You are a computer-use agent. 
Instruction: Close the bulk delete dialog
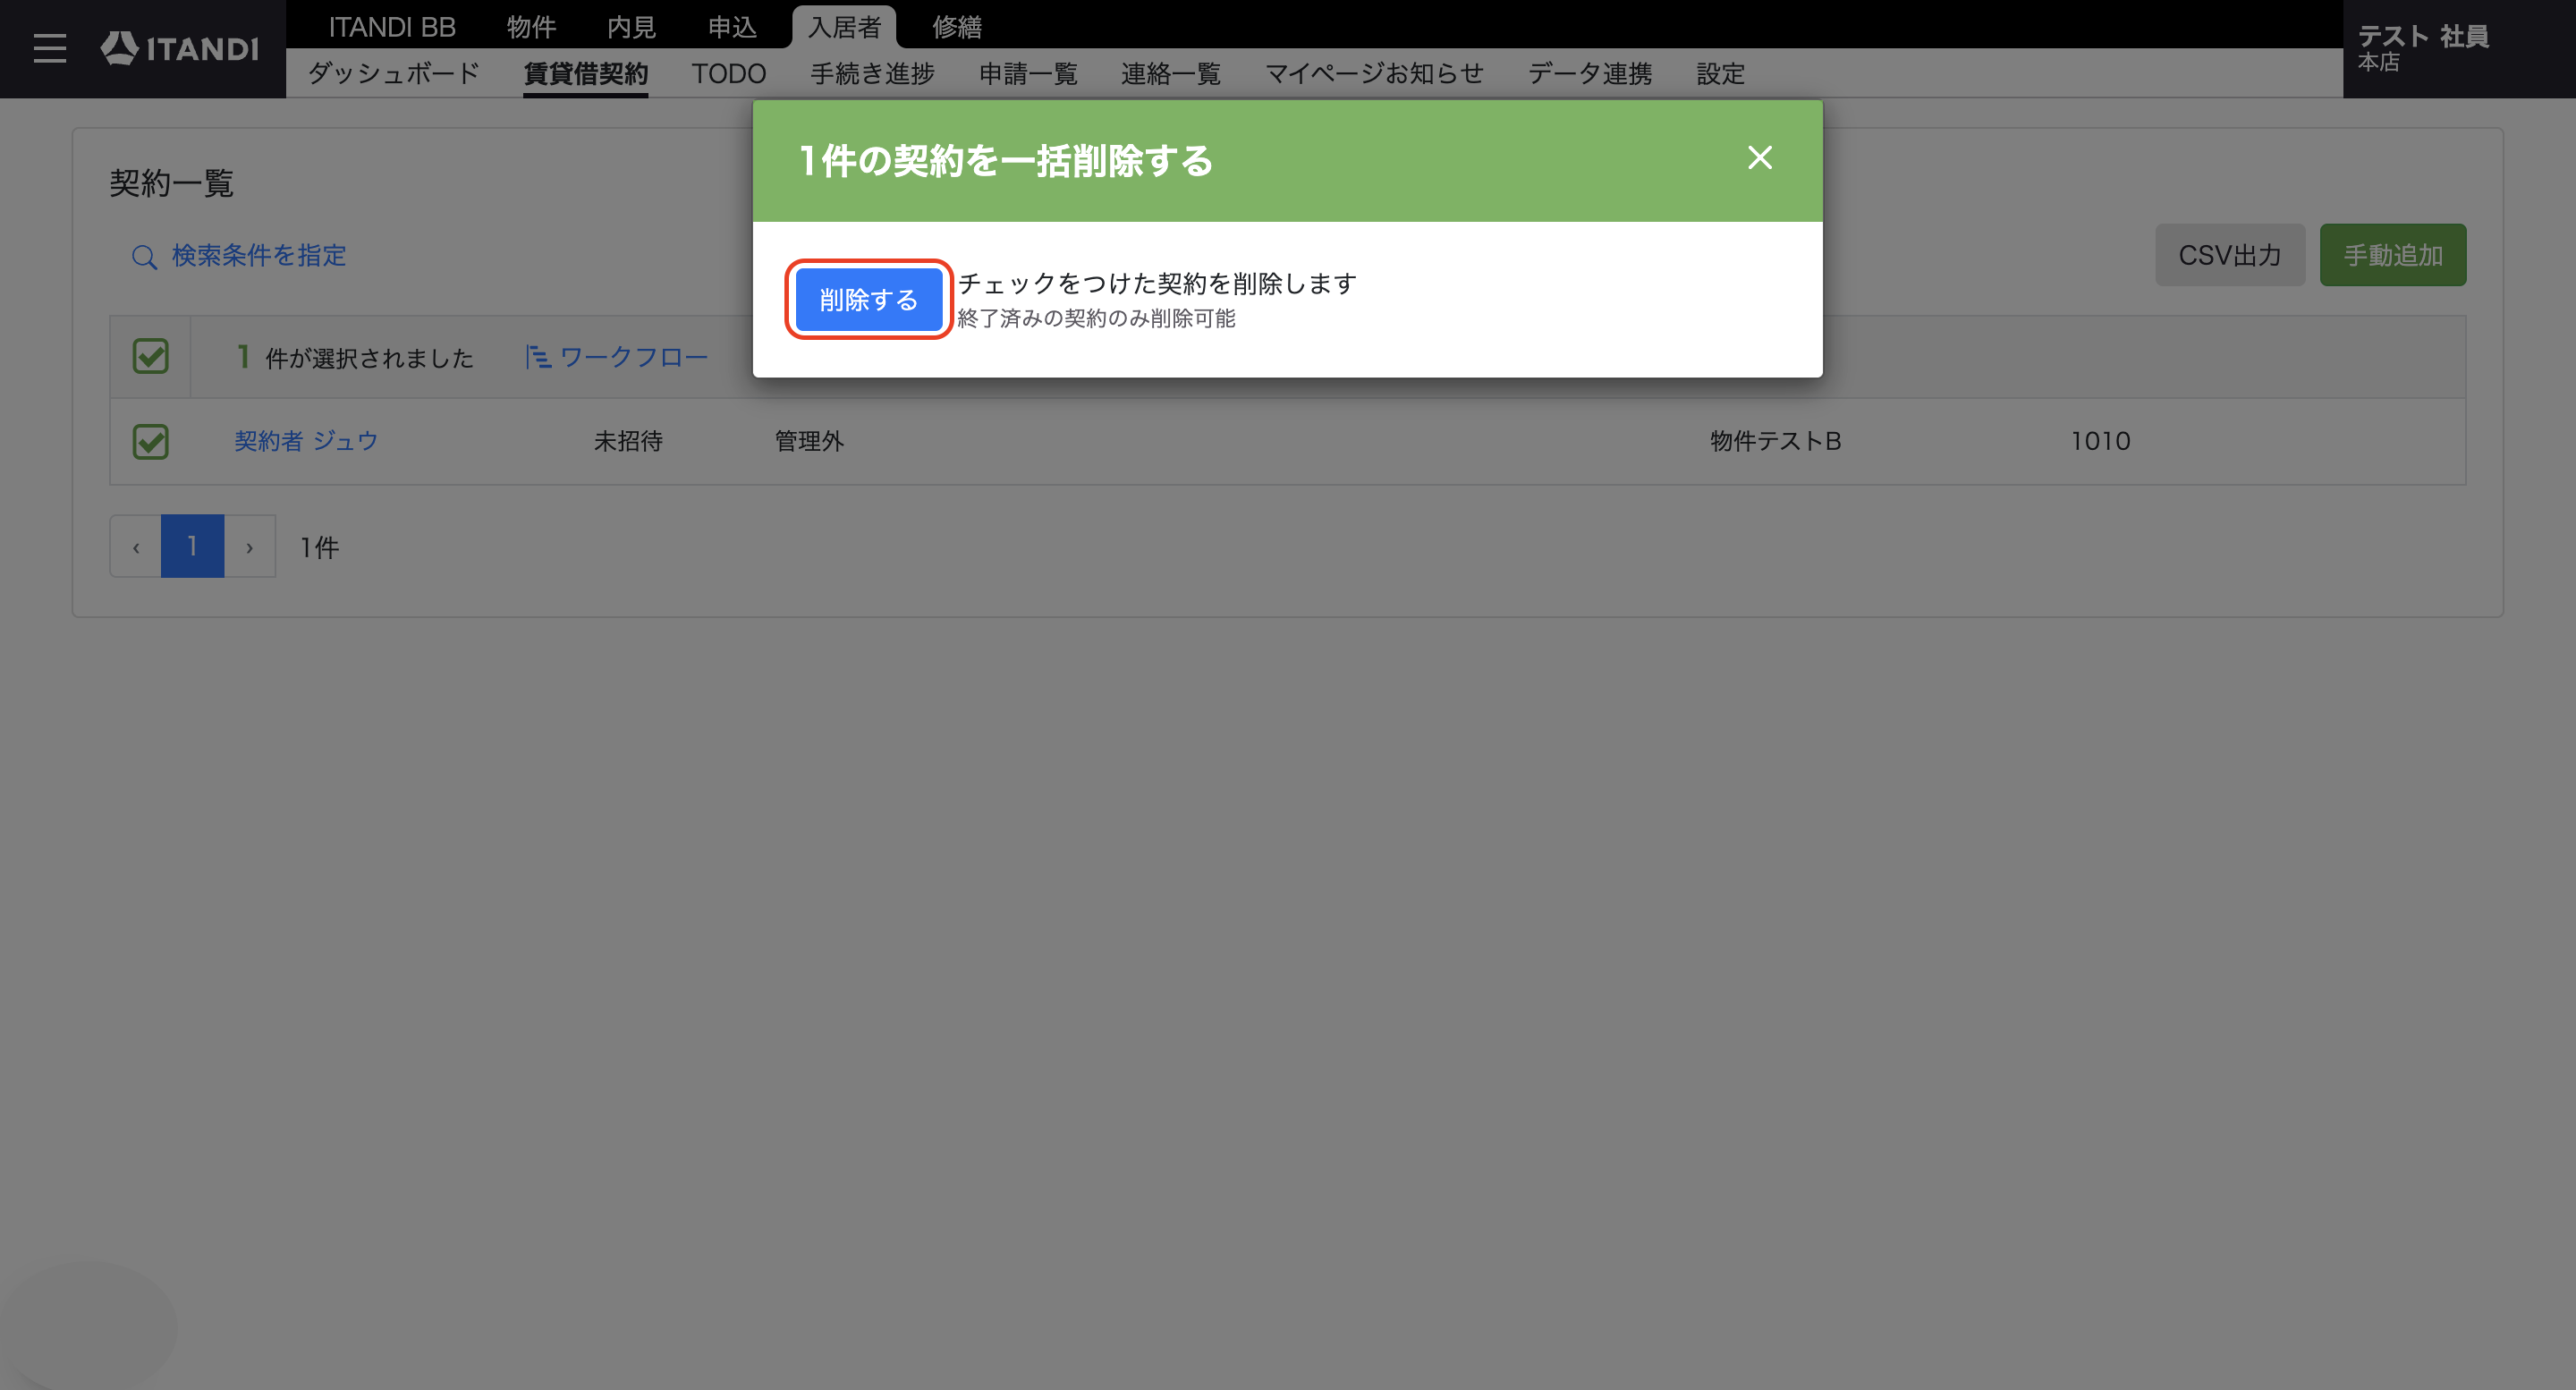[1760, 158]
